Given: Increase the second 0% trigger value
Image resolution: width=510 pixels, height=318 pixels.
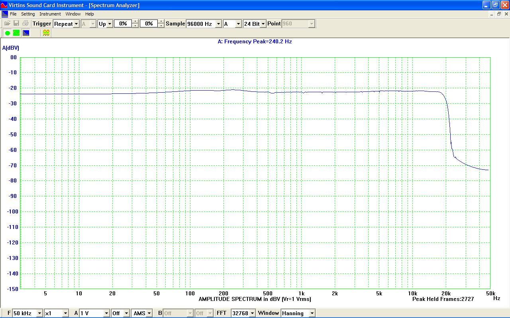Looking at the screenshot, I should [x=161, y=22].
